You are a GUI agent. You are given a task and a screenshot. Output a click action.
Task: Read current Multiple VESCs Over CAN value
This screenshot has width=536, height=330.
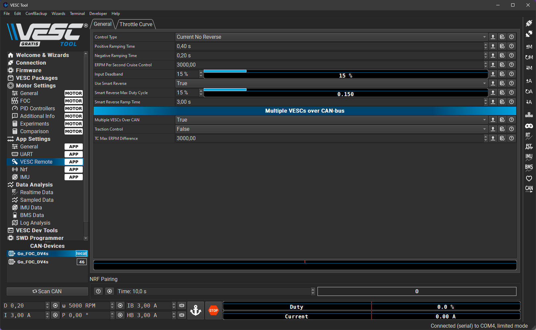[x=493, y=120]
